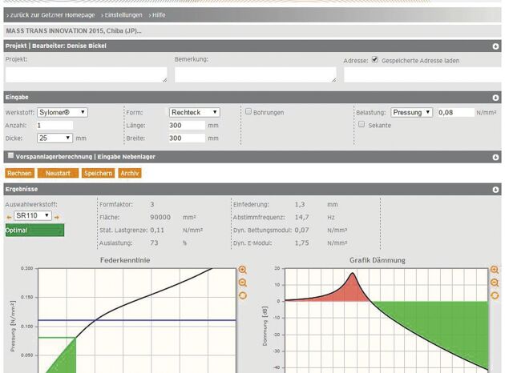Open the Form Rechteck dropdown
Viewport: 505px width, 373px height.
194,112
